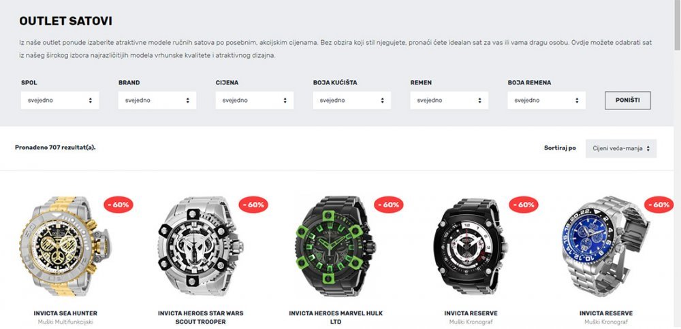
Task: Open the CIJENA price filter
Action: (x=255, y=100)
